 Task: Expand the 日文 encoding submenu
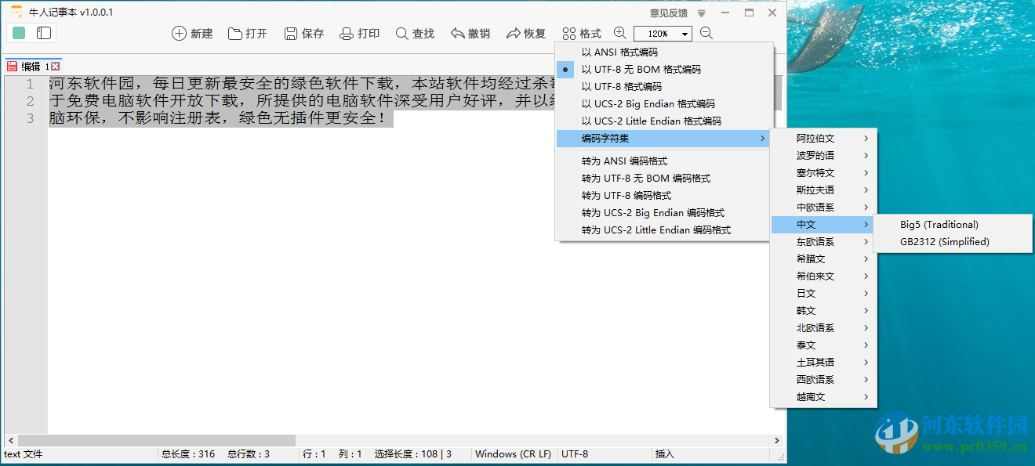click(x=808, y=293)
